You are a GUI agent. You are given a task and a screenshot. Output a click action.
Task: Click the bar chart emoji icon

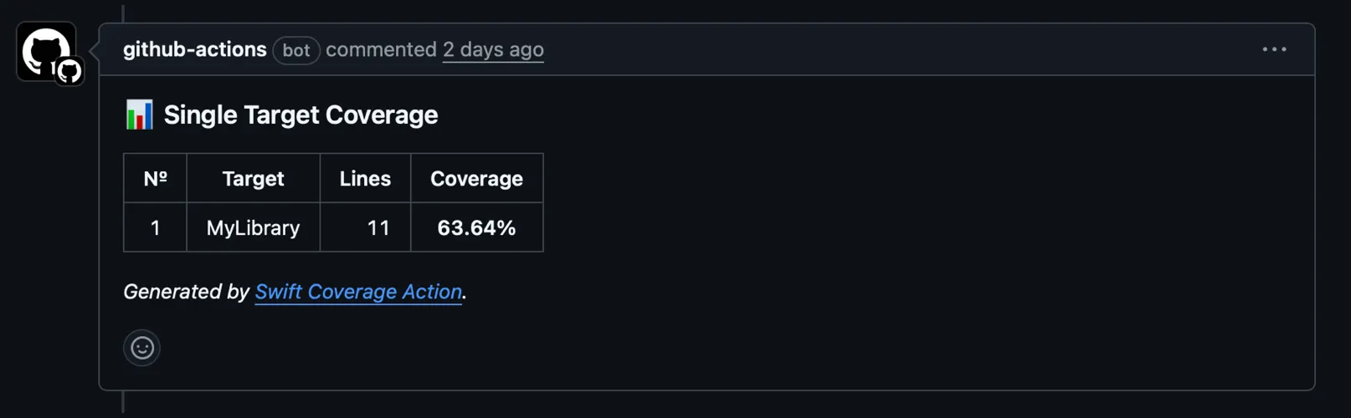(139, 115)
